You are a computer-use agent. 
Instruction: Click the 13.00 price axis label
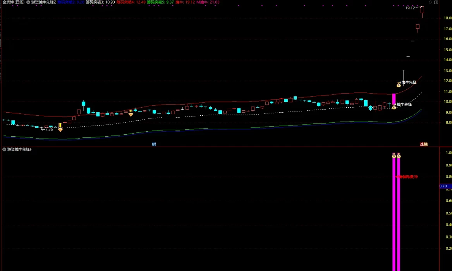click(x=448, y=70)
